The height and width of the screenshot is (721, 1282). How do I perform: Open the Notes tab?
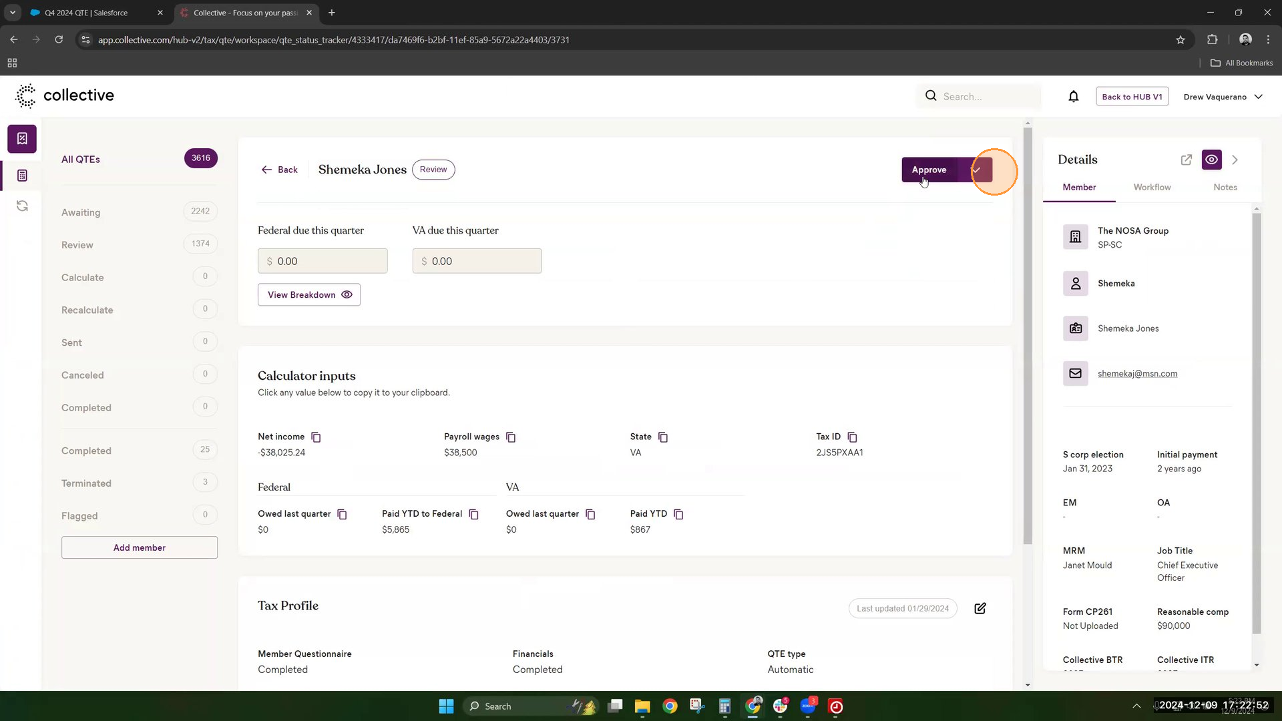coord(1225,188)
